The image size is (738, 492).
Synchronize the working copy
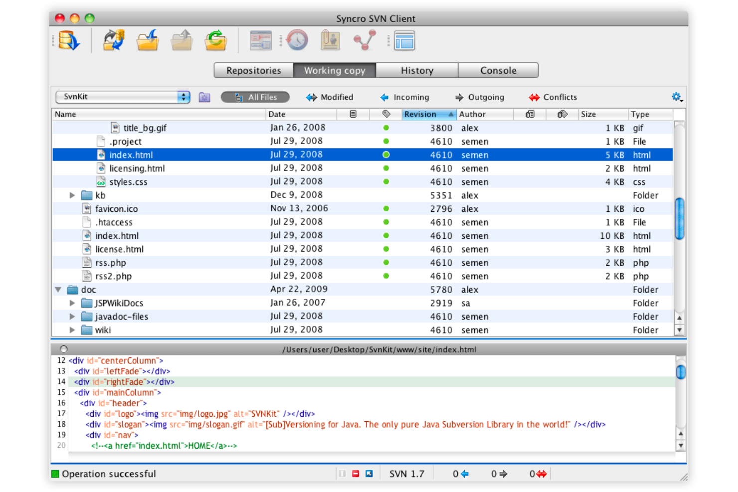(113, 40)
